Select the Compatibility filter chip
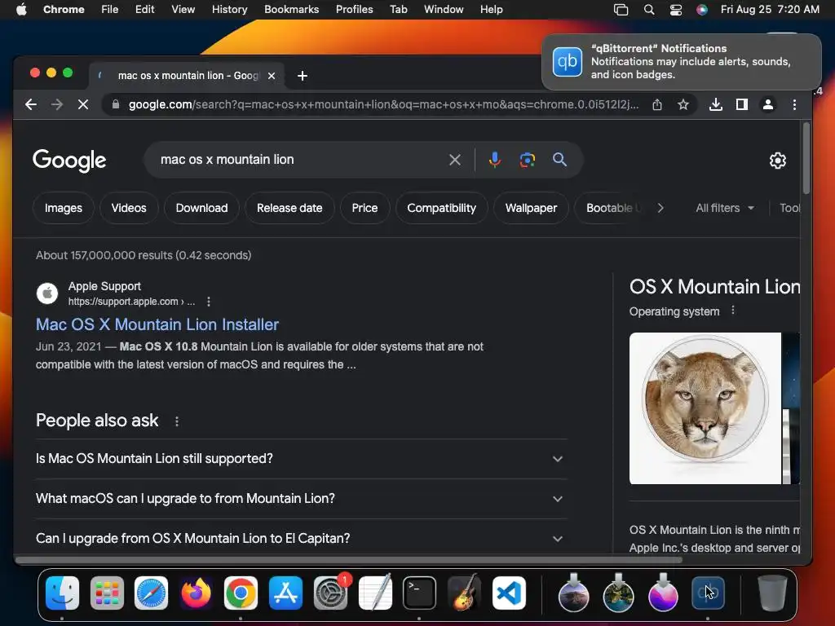Viewport: 835px width, 626px height. 441,208
